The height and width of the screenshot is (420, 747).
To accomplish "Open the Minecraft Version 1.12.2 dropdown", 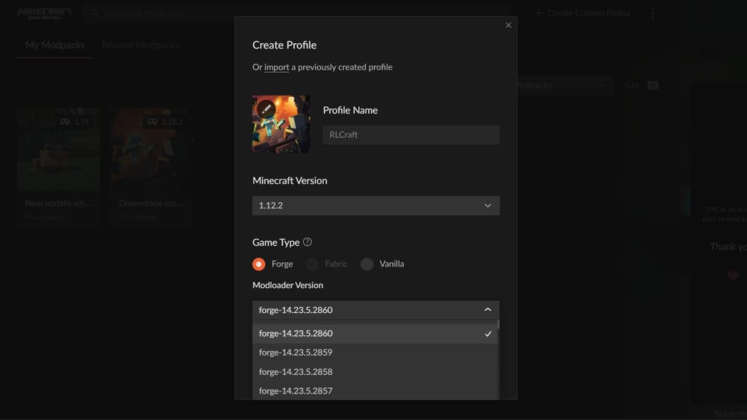I will [375, 206].
